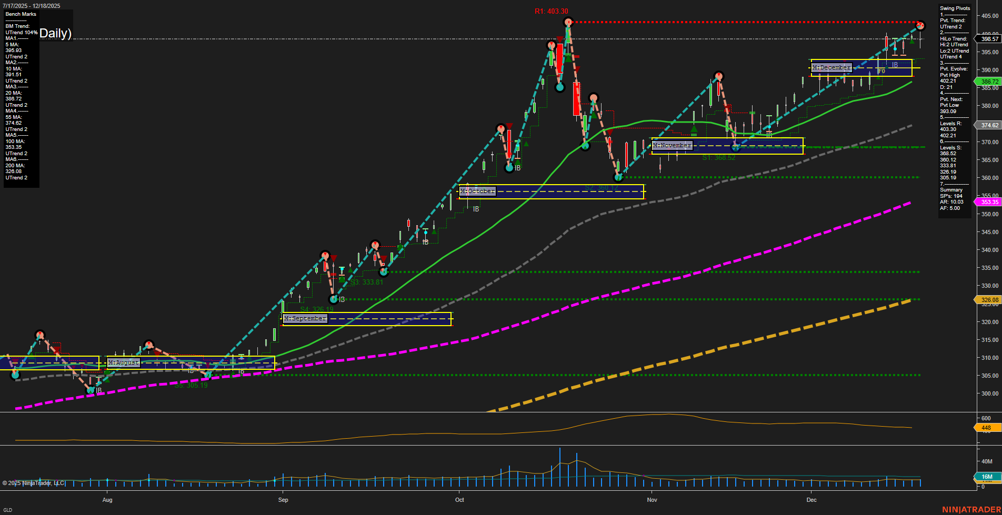The height and width of the screenshot is (515, 1002).
Task: Expand the Bench Marks info panel
Action: 21,14
